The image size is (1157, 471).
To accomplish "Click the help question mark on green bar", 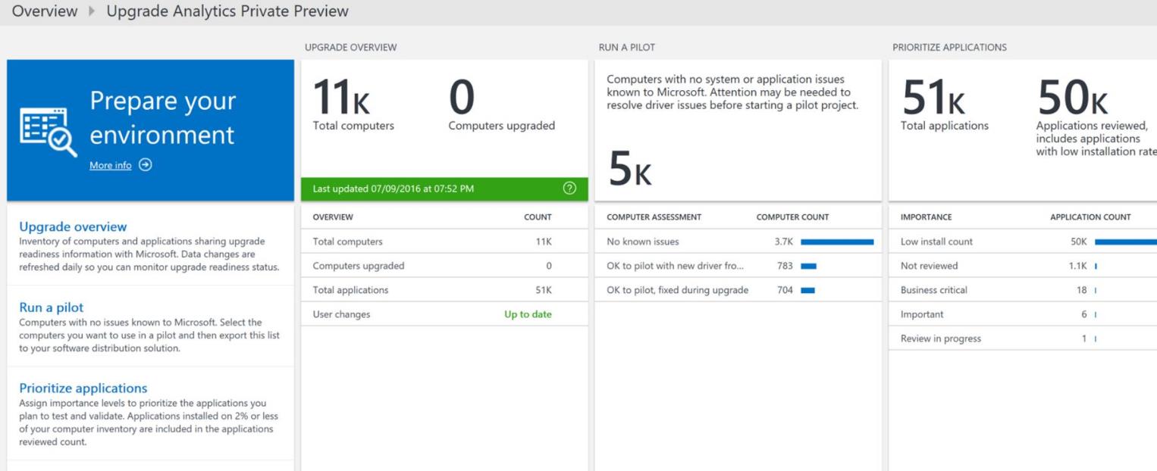I will click(x=570, y=189).
